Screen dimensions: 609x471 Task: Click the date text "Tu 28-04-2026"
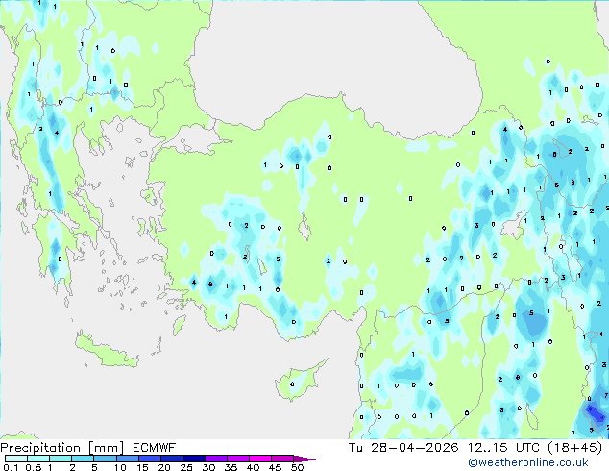[403, 448]
